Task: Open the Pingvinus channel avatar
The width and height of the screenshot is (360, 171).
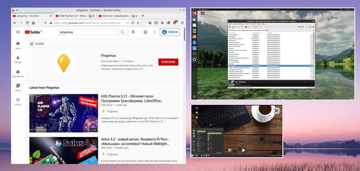Action: pyautogui.click(x=63, y=63)
